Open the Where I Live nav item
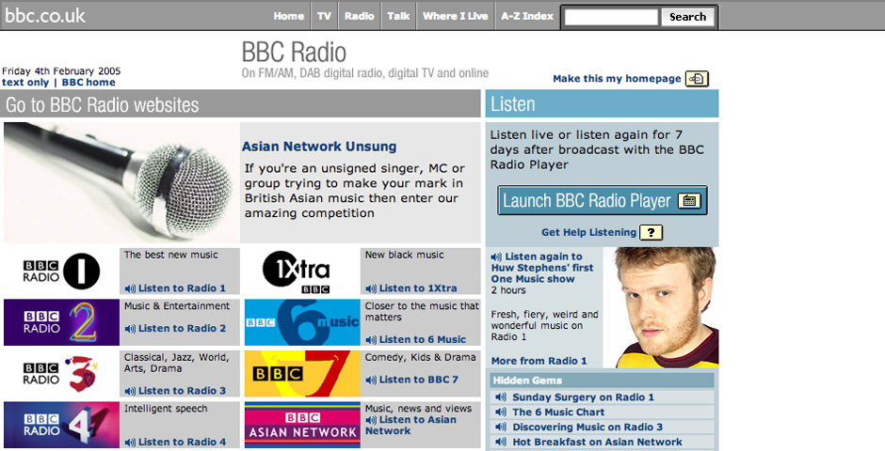885x451 pixels. [456, 16]
